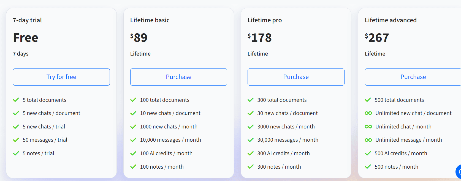Click checkmark beside 30,000 messages / month
This screenshot has width=461, height=181.
(x=251, y=140)
